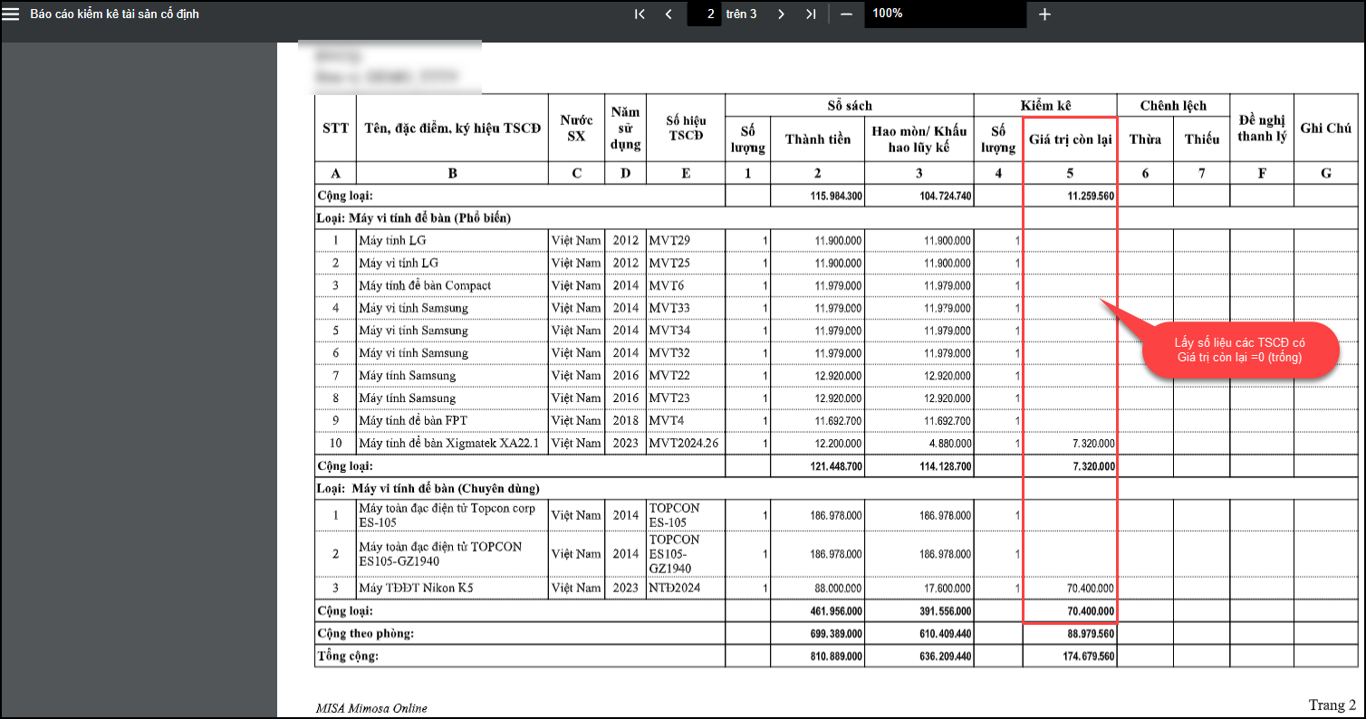1366x719 pixels.
Task: Click the report title 'Báo cáo kiểm kê tài sản cố định'
Action: pos(115,14)
